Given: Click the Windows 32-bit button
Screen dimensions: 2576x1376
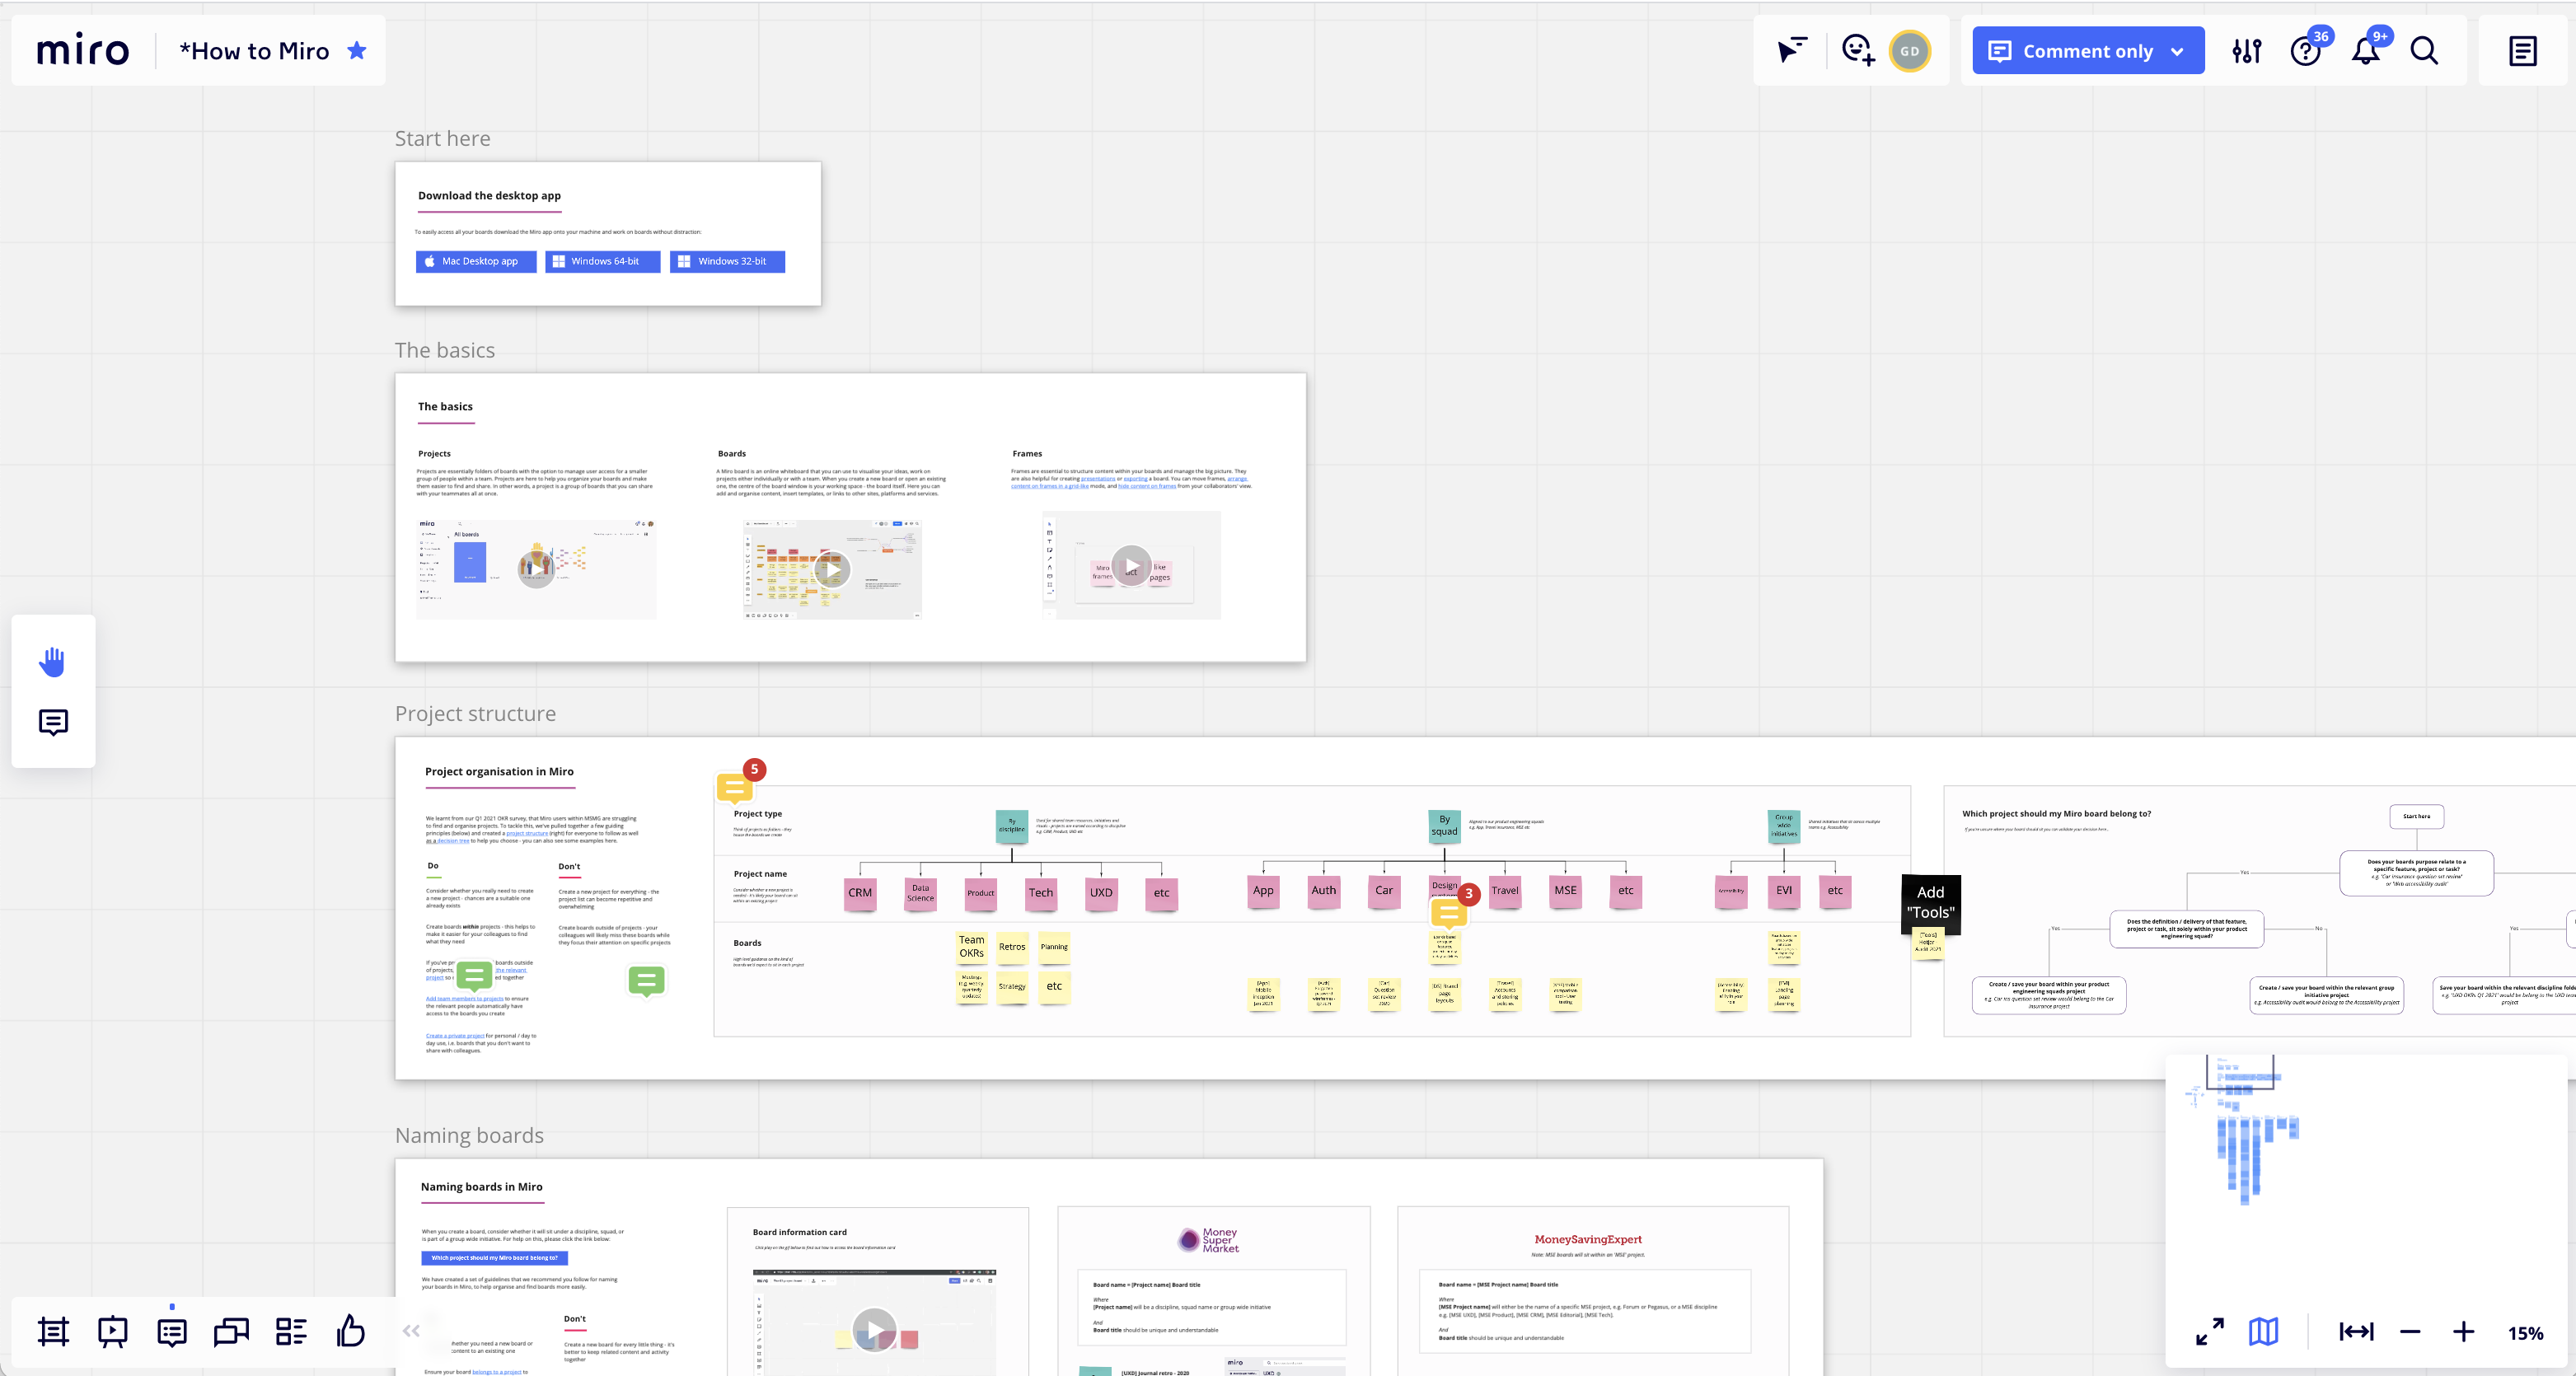Looking at the screenshot, I should (727, 261).
